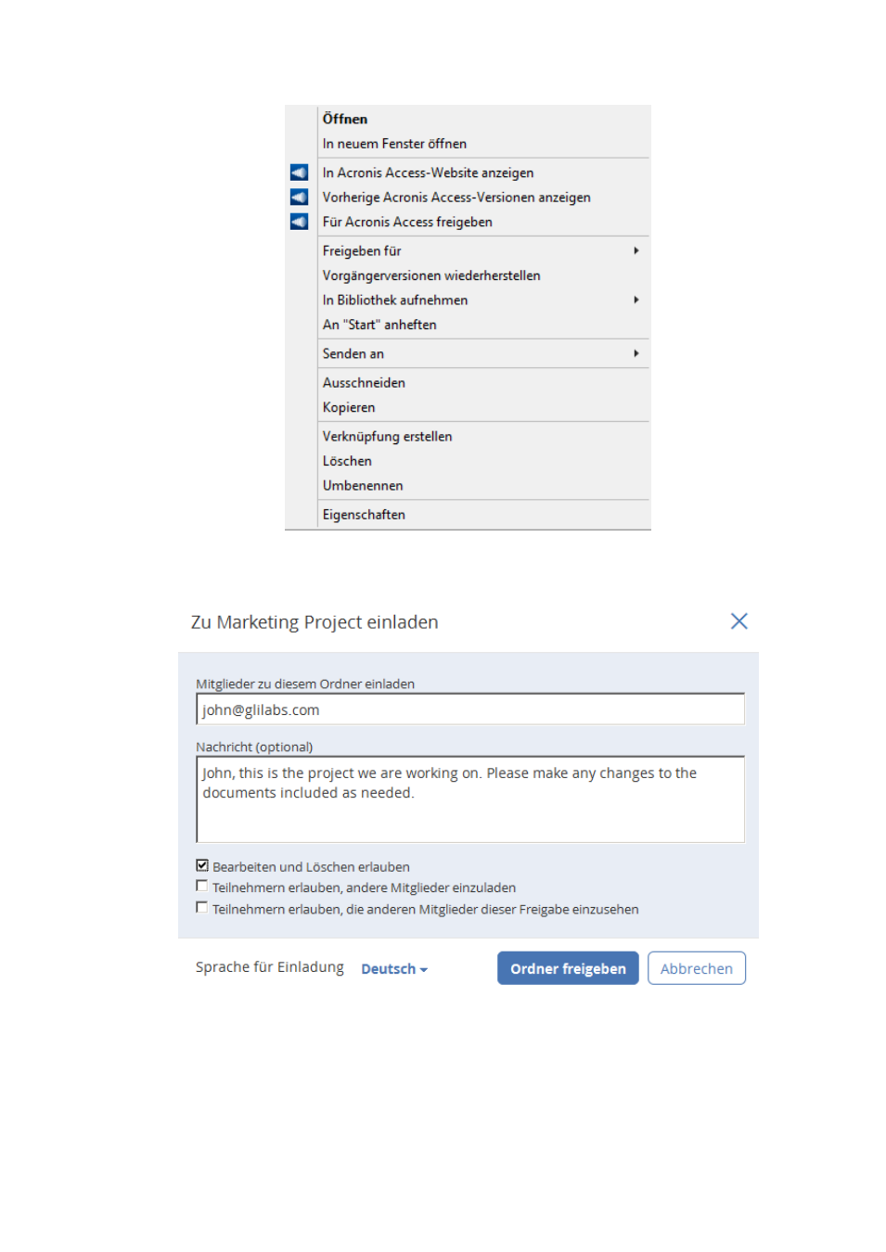Expand In Bibliothek aufnehmen submenu
The width and height of the screenshot is (886, 1252).
(x=483, y=300)
